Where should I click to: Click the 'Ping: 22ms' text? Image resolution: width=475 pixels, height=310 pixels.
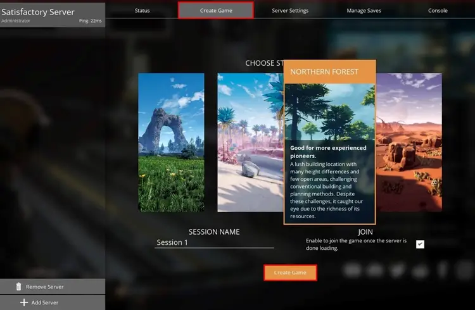pyautogui.click(x=91, y=21)
